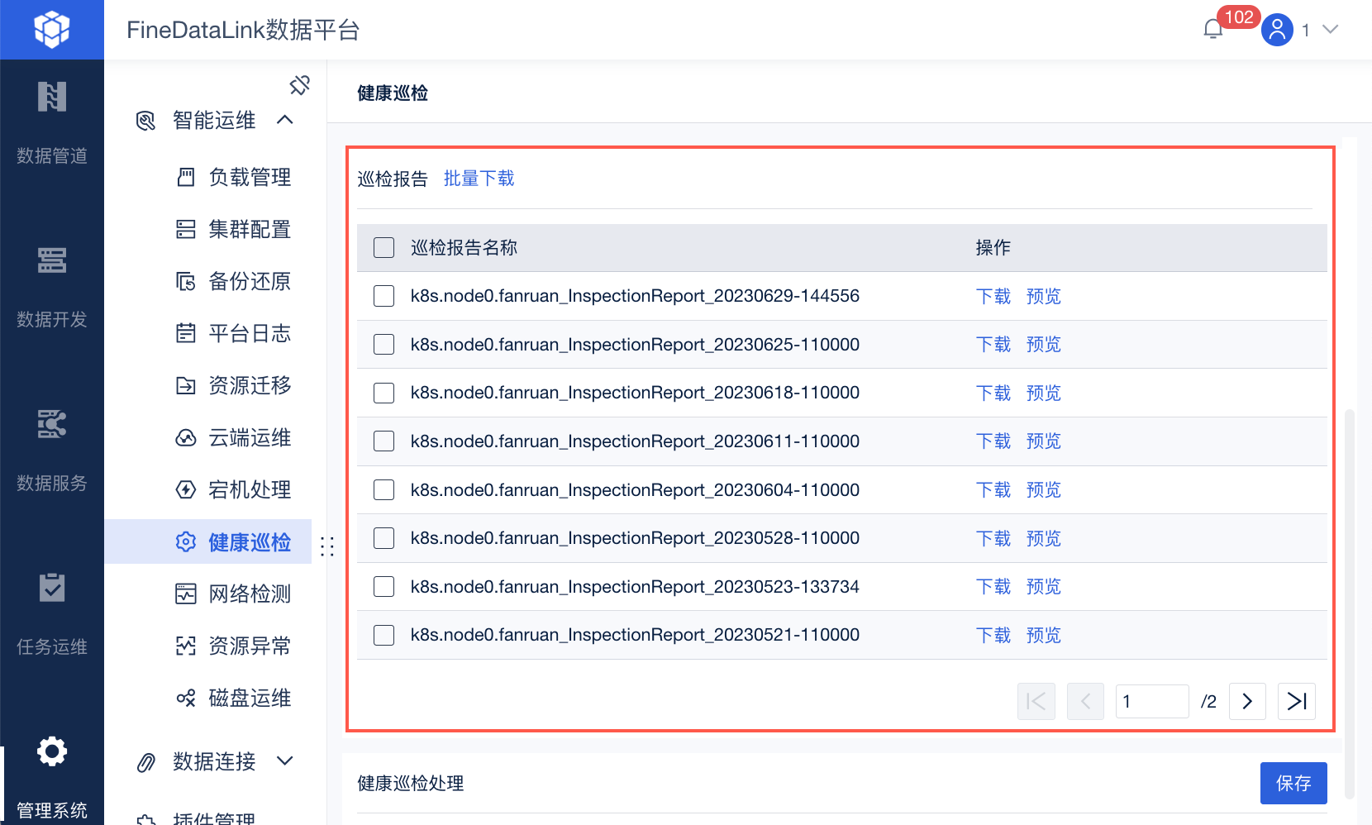Open the 任务运维 module icon
This screenshot has width=1372, height=825.
click(52, 588)
